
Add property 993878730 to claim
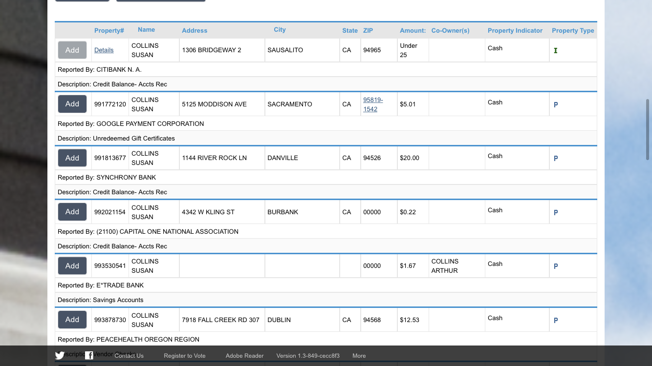click(x=72, y=320)
